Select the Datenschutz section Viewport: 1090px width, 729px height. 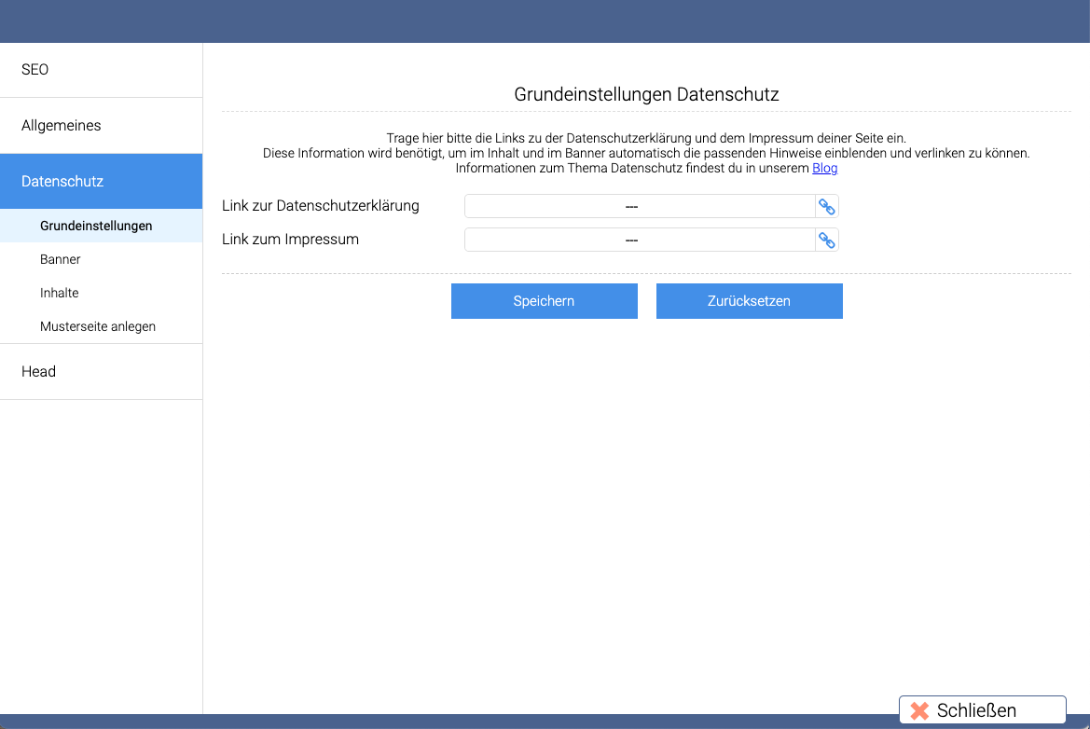[102, 182]
